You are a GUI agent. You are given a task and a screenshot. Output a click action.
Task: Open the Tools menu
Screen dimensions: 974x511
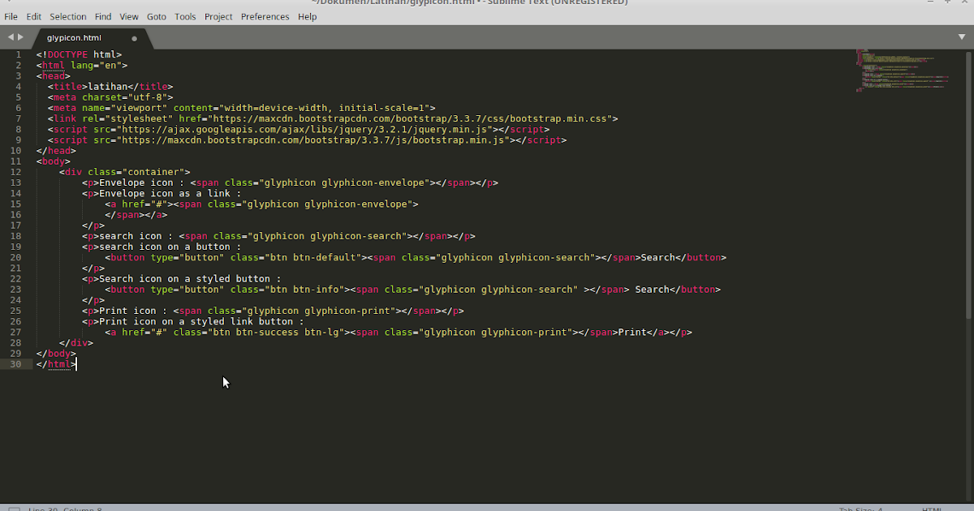coord(185,16)
